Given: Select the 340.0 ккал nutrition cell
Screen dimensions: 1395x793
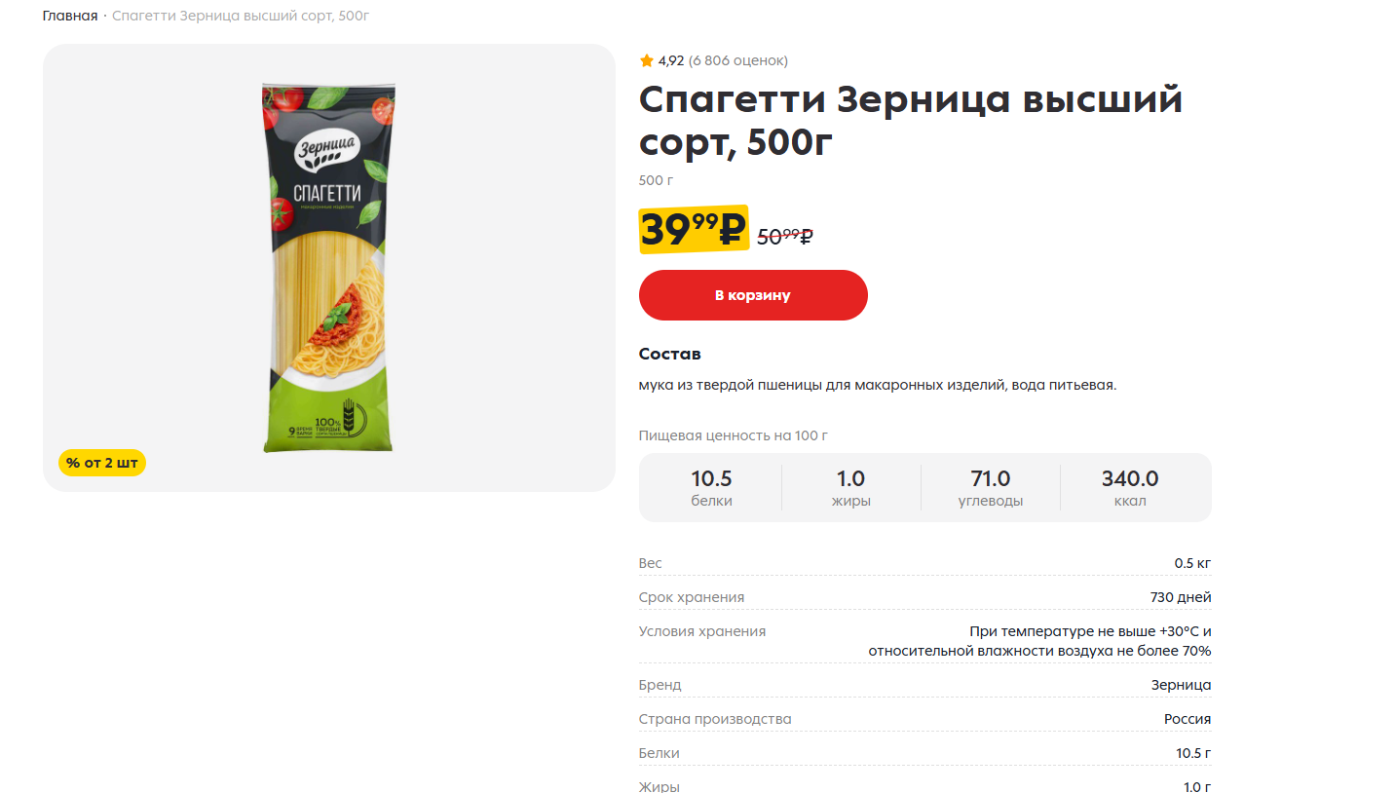Looking at the screenshot, I should coord(1130,488).
